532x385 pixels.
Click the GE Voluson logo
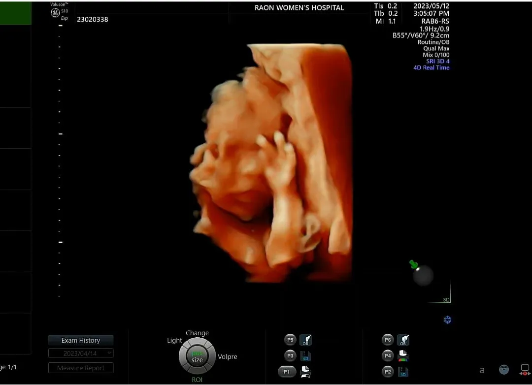(55, 13)
